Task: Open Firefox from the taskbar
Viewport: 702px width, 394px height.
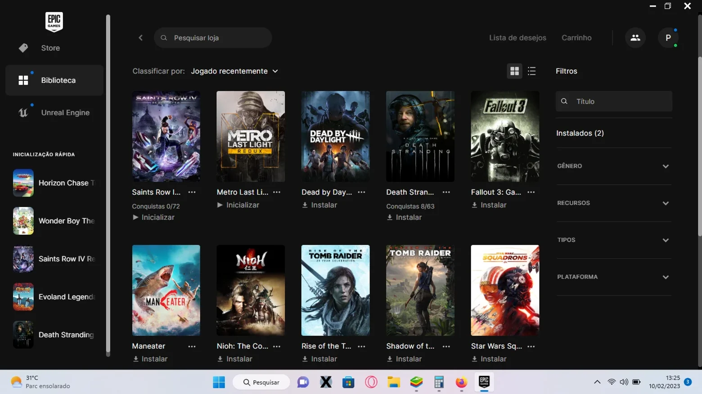Action: (x=461, y=382)
